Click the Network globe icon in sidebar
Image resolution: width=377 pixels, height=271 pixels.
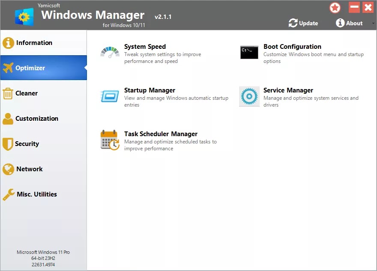pyautogui.click(x=9, y=169)
